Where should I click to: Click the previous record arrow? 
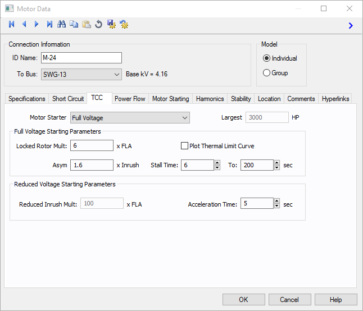click(24, 24)
